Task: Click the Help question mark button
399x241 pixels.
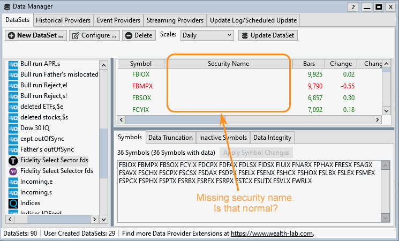Action: pos(352,7)
